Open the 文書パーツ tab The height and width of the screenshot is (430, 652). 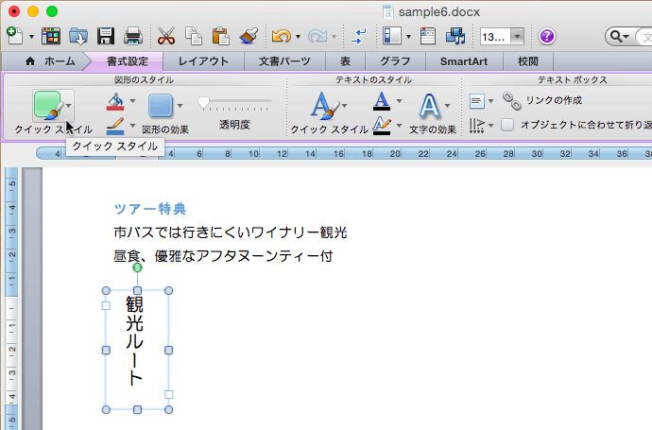pyautogui.click(x=284, y=61)
